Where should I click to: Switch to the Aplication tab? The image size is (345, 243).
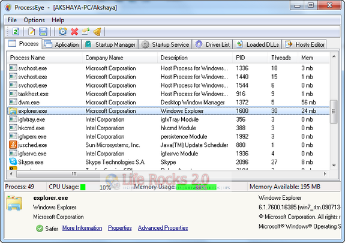[x=61, y=44]
